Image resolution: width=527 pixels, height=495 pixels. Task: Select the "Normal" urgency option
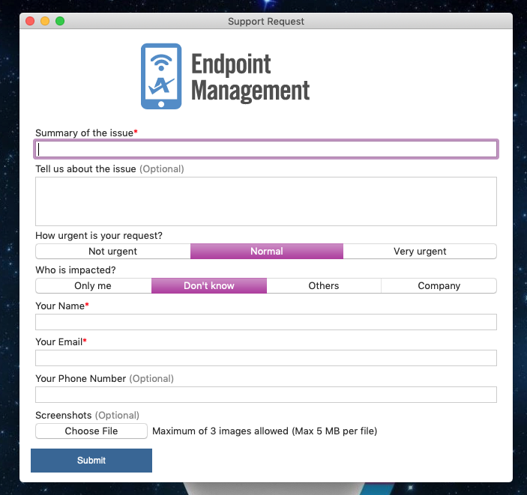266,252
